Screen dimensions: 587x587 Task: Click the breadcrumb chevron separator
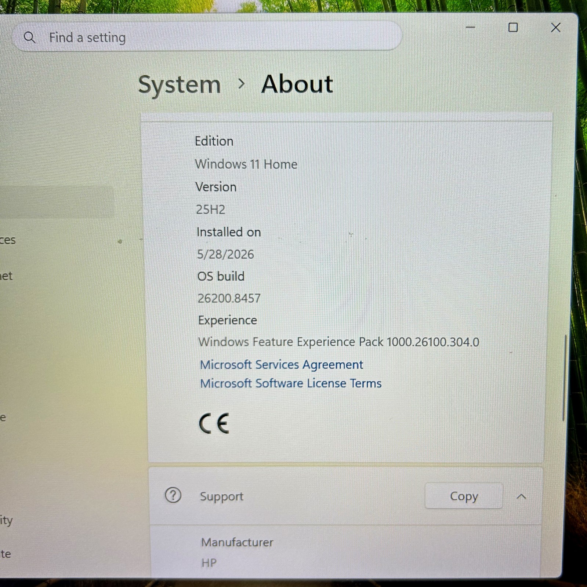coord(241,84)
